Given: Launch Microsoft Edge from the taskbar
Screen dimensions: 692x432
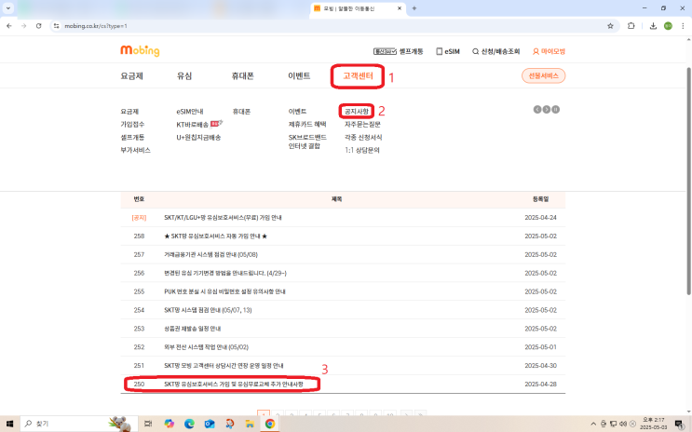Looking at the screenshot, I should coord(189,424).
